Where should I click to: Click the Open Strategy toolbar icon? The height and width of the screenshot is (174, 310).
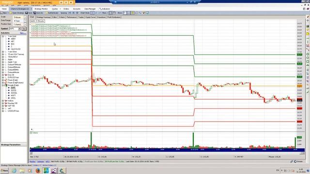click(x=11, y=13)
